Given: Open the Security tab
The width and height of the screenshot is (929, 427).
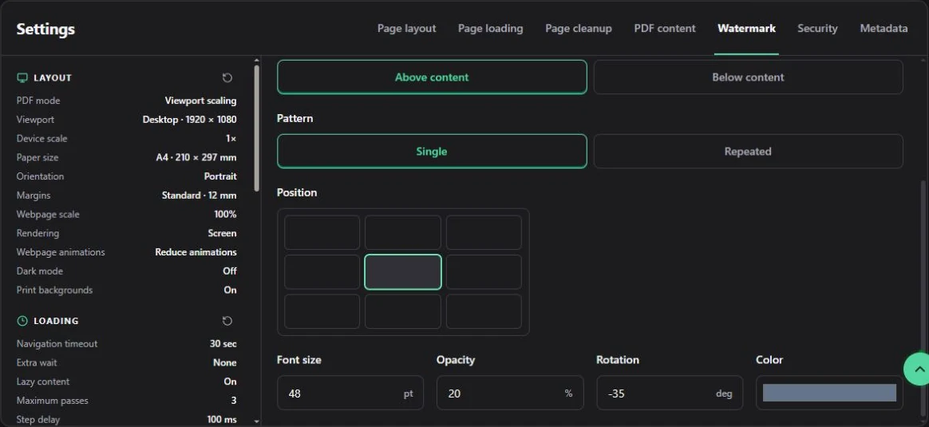Looking at the screenshot, I should (x=817, y=29).
